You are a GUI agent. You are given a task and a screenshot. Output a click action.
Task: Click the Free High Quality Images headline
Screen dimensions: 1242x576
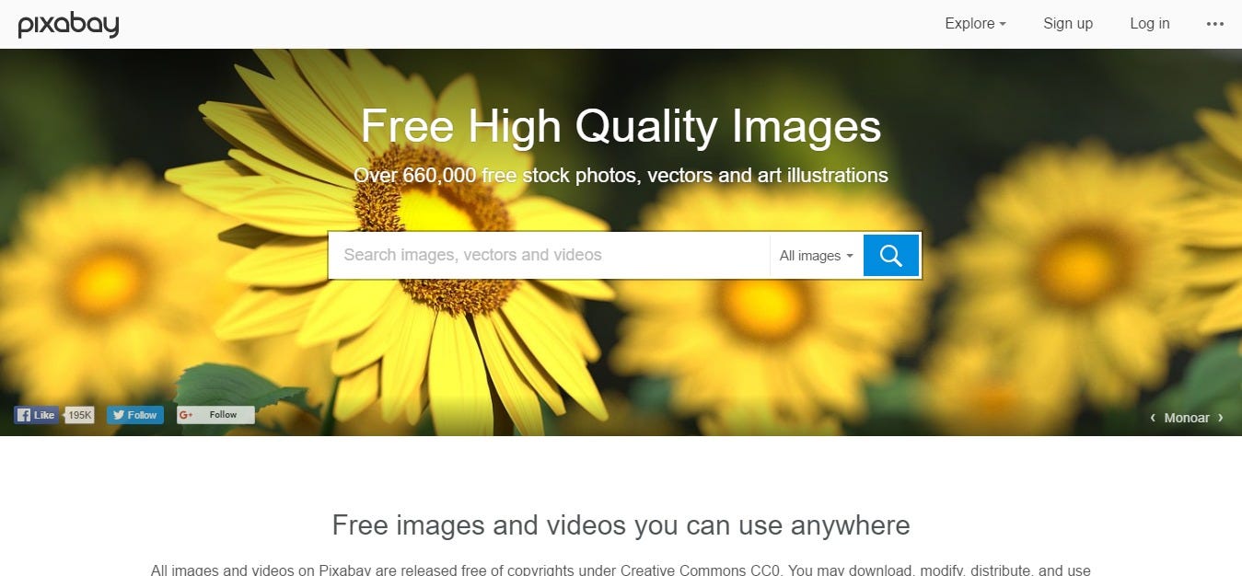pyautogui.click(x=621, y=126)
